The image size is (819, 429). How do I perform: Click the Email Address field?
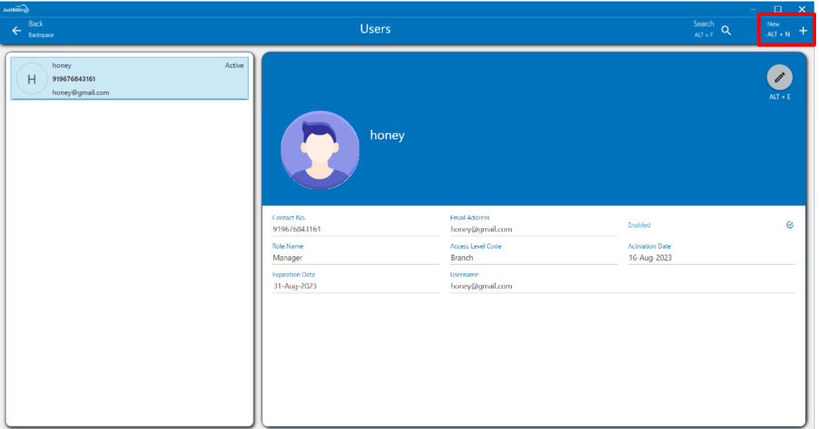point(533,229)
